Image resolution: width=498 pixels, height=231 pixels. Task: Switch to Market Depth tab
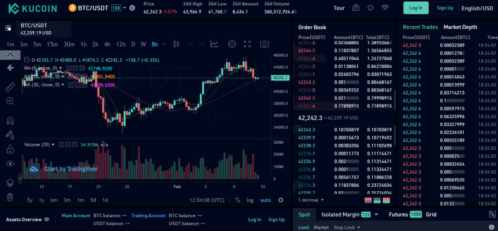click(460, 27)
